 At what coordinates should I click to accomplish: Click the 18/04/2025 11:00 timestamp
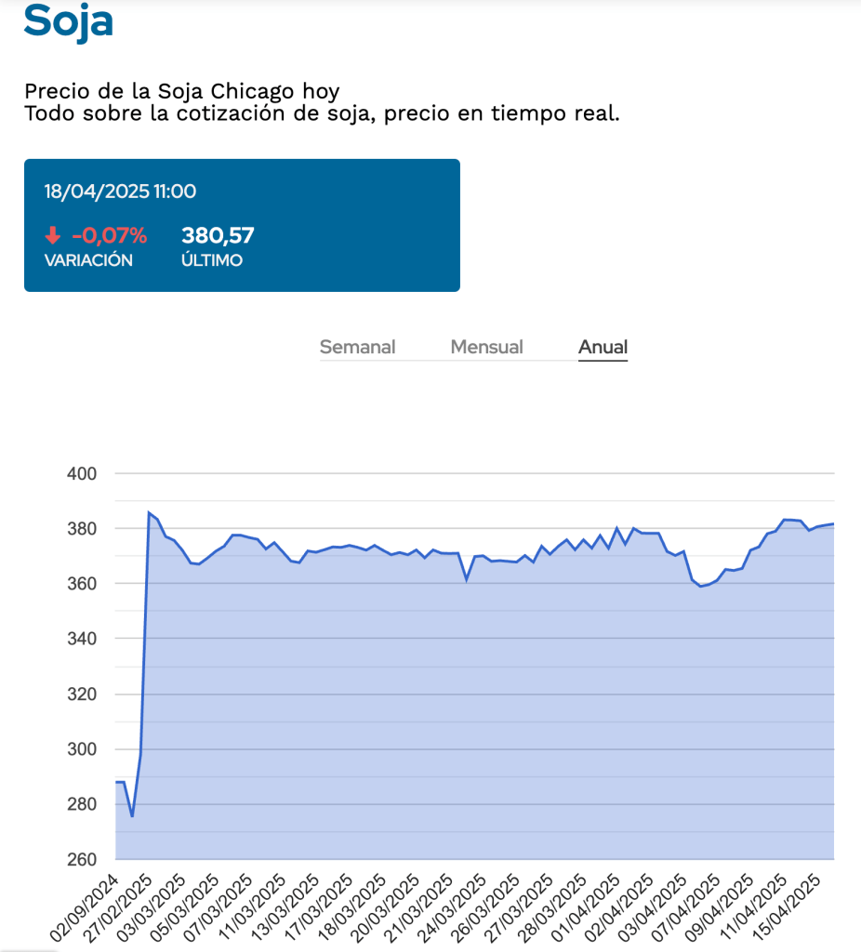120,192
